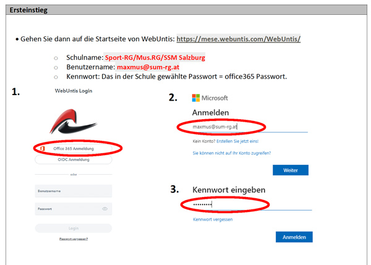
Task: Click the blue Anmelden button
Action: click(294, 237)
